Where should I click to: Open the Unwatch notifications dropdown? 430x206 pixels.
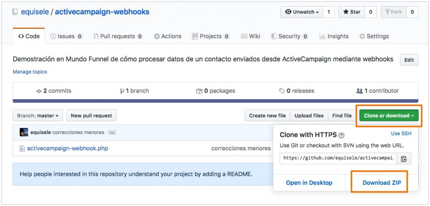point(302,12)
